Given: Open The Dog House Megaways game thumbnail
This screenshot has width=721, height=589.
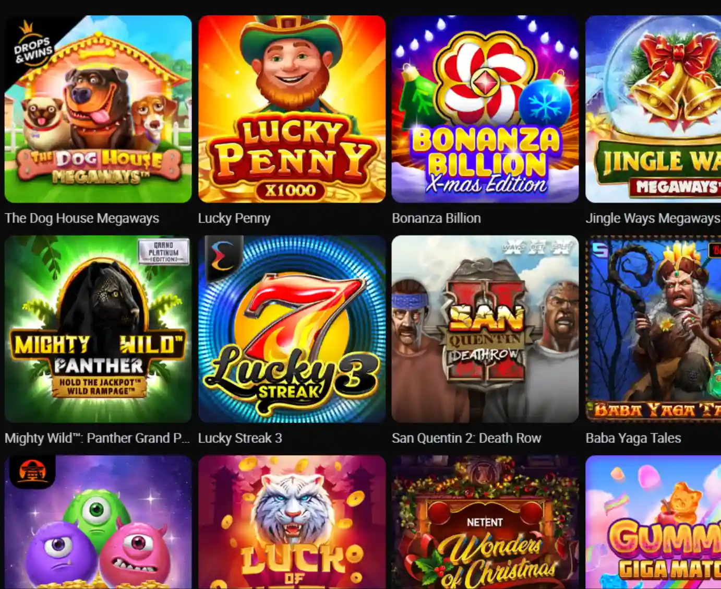Looking at the screenshot, I should tap(98, 109).
